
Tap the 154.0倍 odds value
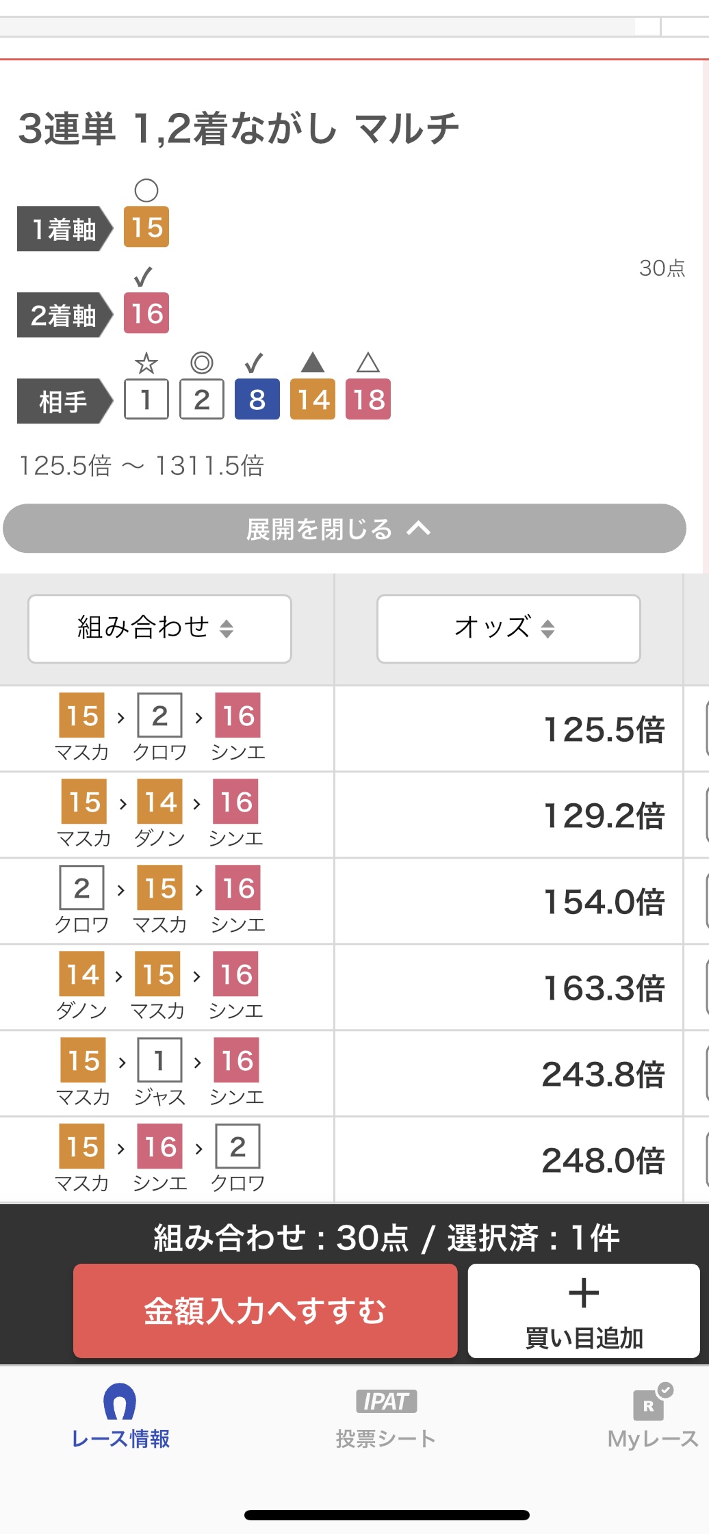tap(602, 901)
